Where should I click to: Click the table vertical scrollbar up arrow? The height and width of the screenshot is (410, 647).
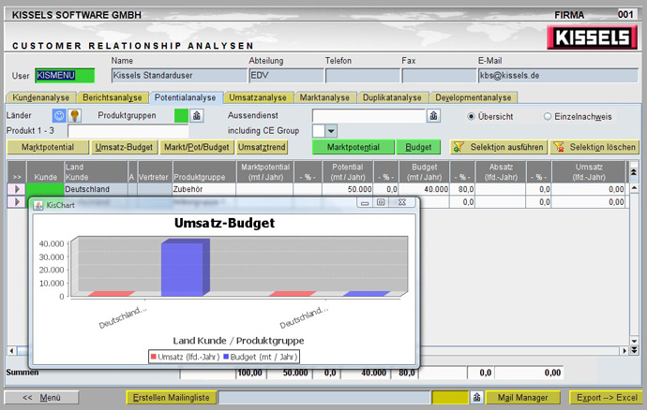click(634, 188)
